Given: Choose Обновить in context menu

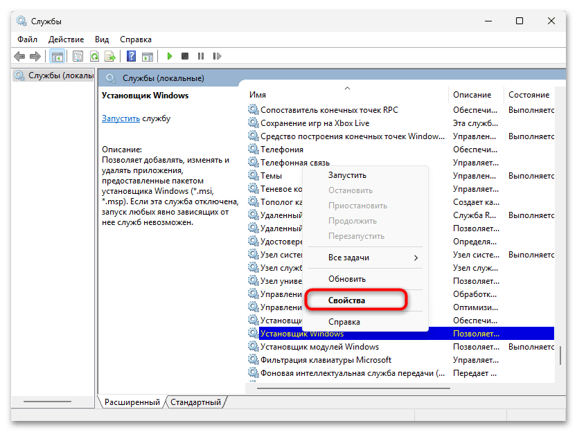Looking at the screenshot, I should pos(365,279).
